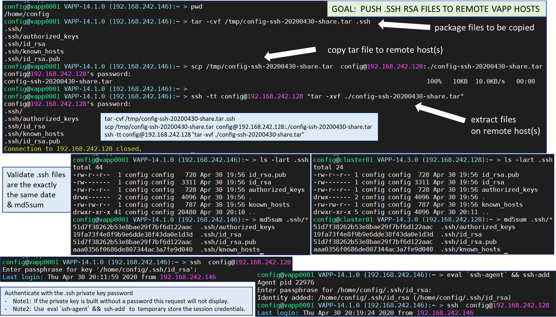Screen dimensions: 556x317
Task: Click the scp line in the command summary box
Action: 238,127
